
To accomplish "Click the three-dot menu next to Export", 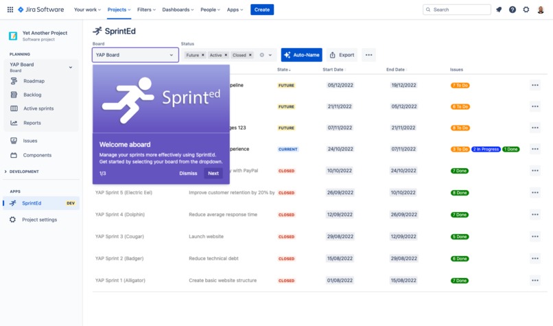I will tap(368, 55).
